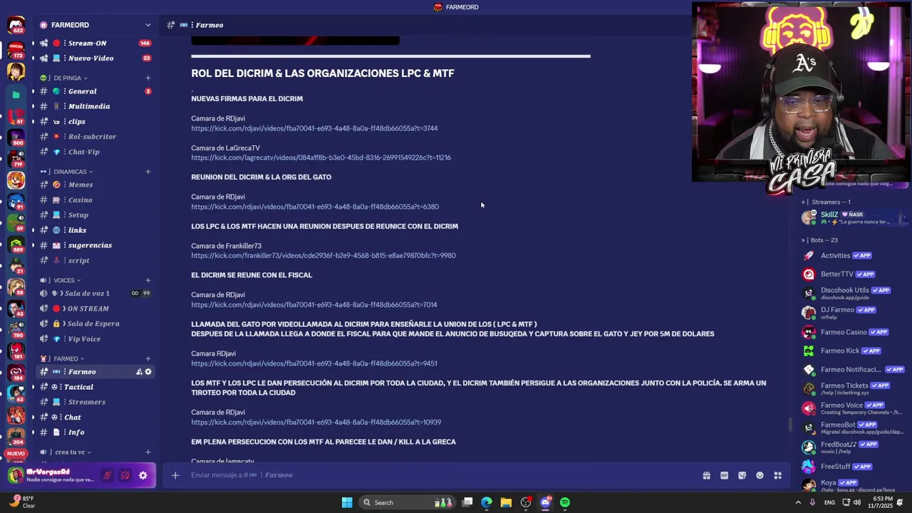Collapse the FARMEO category
This screenshot has width=912, height=513.
[68, 359]
